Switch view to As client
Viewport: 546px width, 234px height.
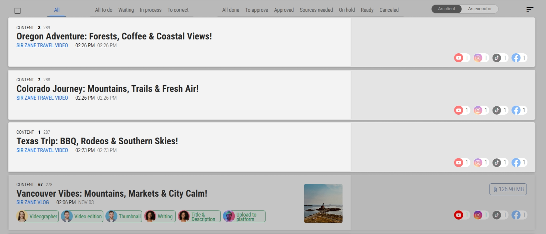coord(446,9)
